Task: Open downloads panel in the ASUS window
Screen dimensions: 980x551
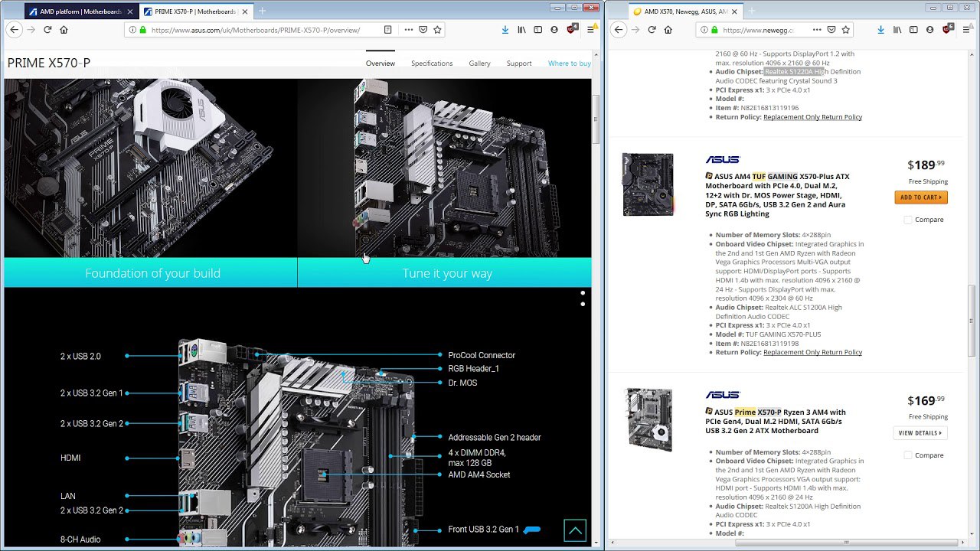Action: tap(505, 29)
